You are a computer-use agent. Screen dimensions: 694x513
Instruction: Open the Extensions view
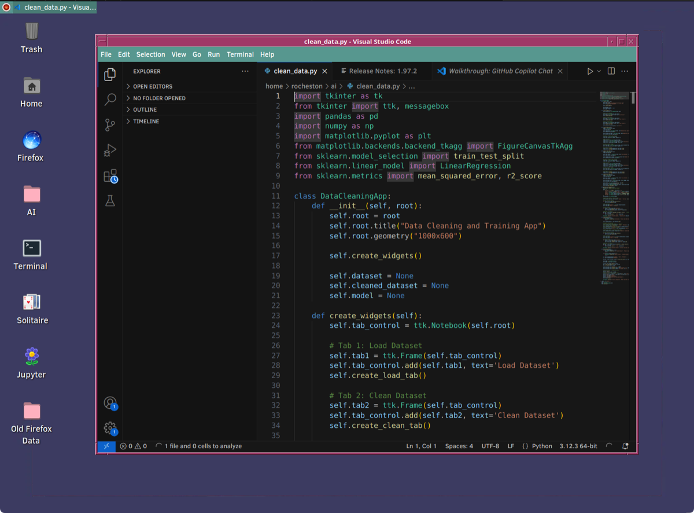[110, 176]
